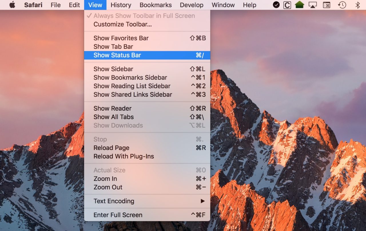
Task: Choose Zoom In
Action: coord(147,179)
